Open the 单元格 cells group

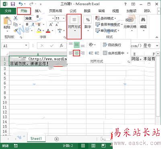pyautogui.click(x=130, y=24)
